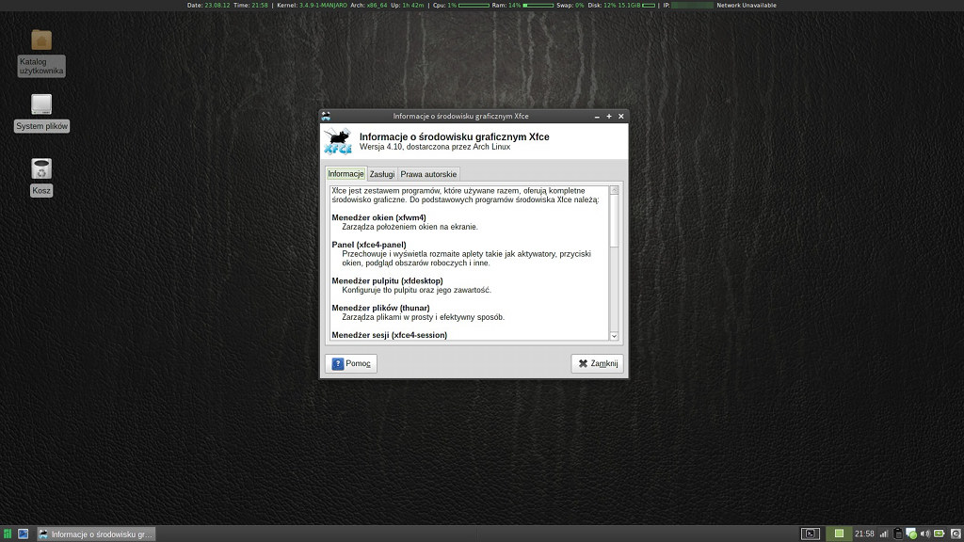The image size is (964, 542).
Task: Click the chat status tray icon with the green dot
Action: 911,534
